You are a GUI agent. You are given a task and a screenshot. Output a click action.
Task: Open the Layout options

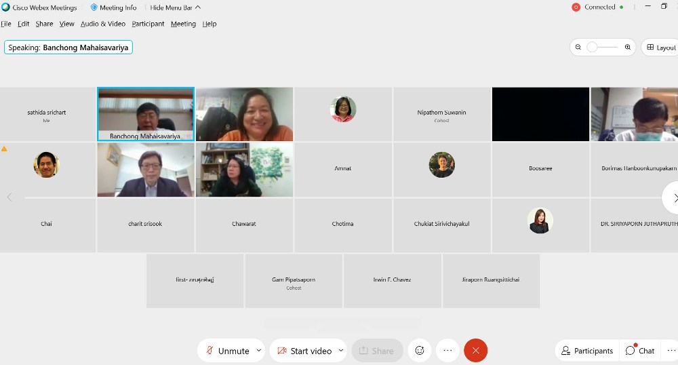coord(660,47)
